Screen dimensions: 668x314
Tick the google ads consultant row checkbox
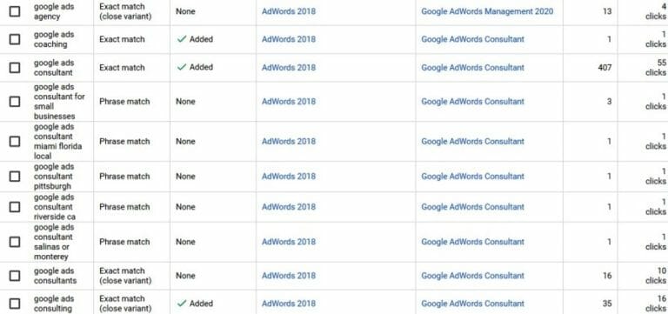coord(15,67)
